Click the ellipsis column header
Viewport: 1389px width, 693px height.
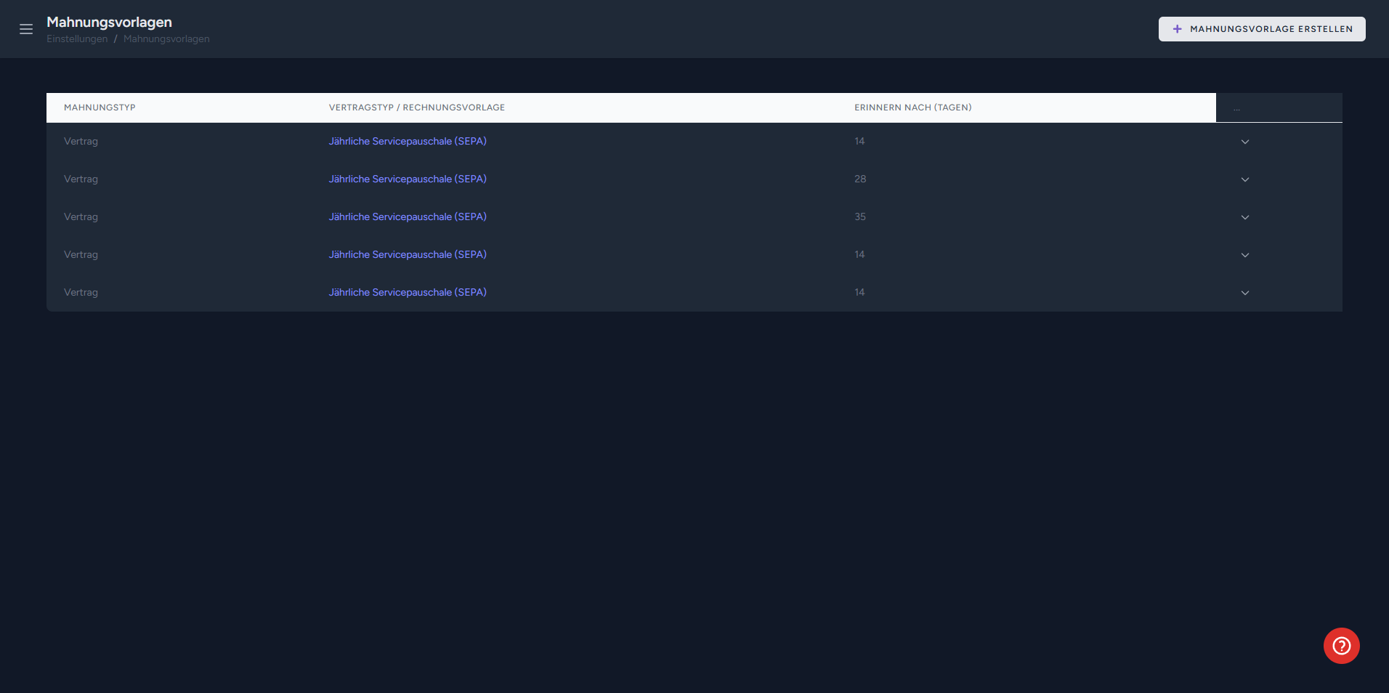coord(1236,108)
